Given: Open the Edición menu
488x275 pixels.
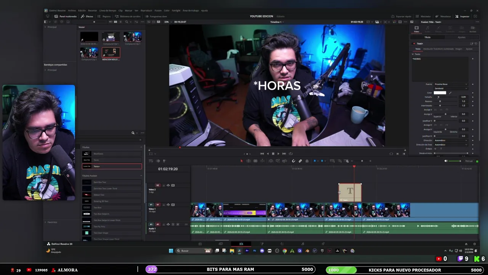Looking at the screenshot, I should pyautogui.click(x=82, y=10).
